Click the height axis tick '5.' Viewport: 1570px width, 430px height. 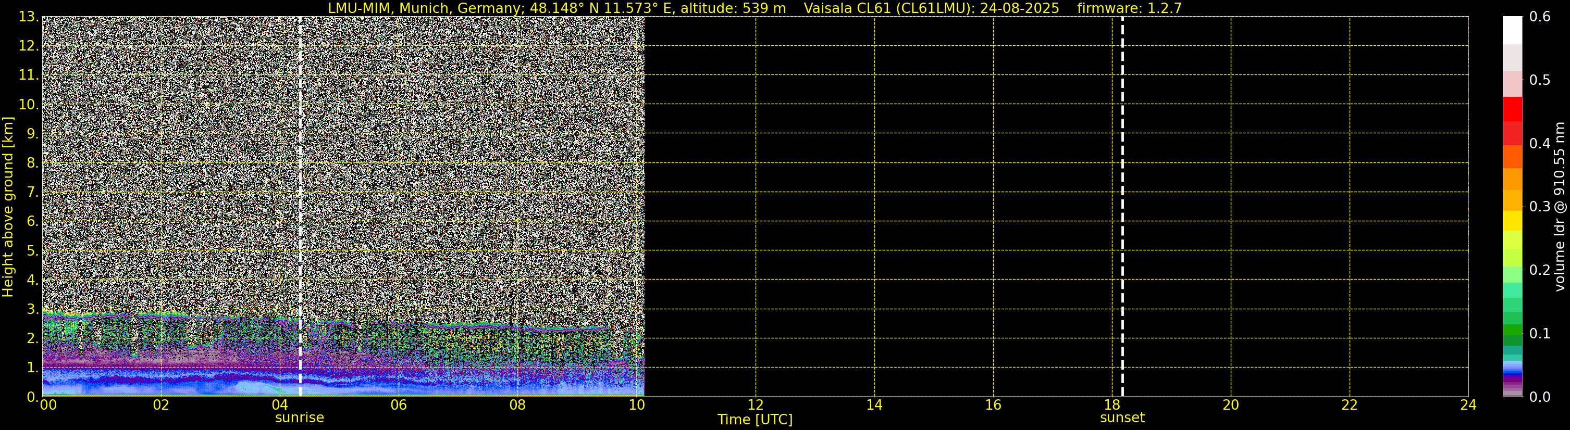[x=33, y=251]
